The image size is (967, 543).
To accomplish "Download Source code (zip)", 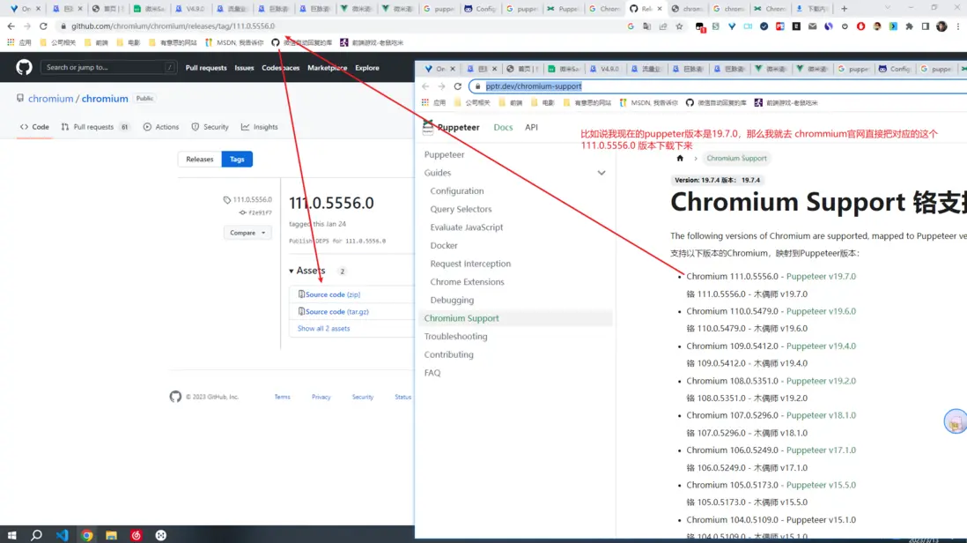I will pyautogui.click(x=332, y=294).
